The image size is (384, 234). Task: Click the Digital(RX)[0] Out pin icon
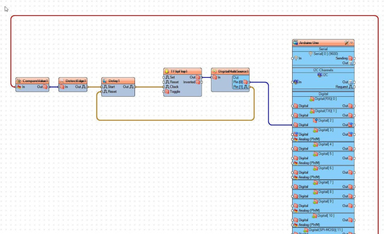pos(351,106)
